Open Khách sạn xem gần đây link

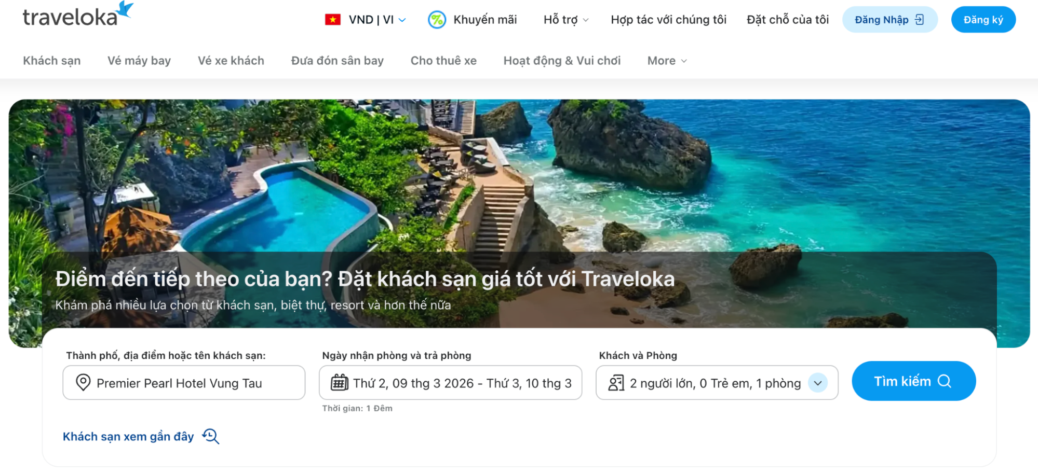[x=128, y=437]
